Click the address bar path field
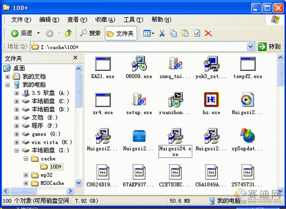 tap(139, 47)
